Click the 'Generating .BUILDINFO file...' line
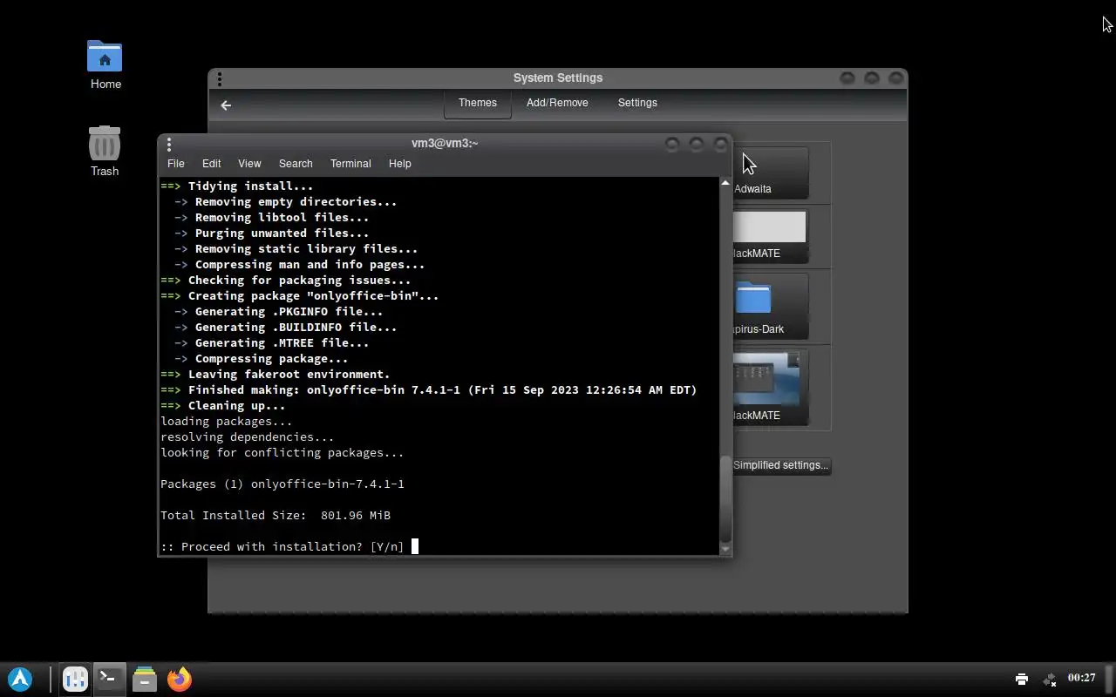This screenshot has width=1116, height=697. point(286,328)
